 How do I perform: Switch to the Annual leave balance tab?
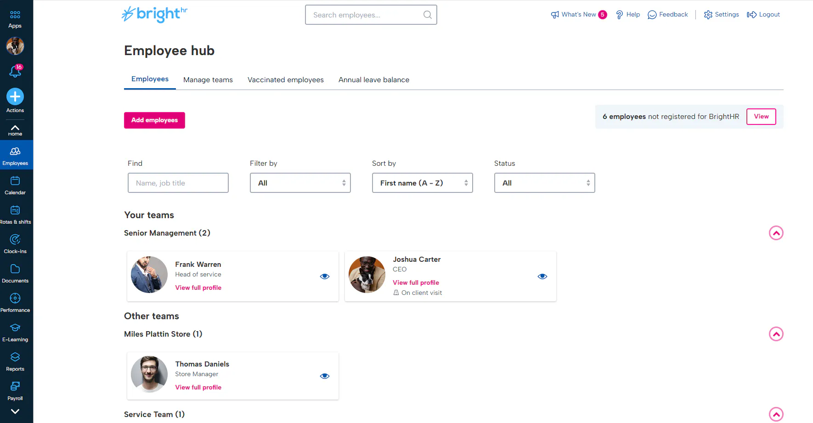pyautogui.click(x=373, y=80)
